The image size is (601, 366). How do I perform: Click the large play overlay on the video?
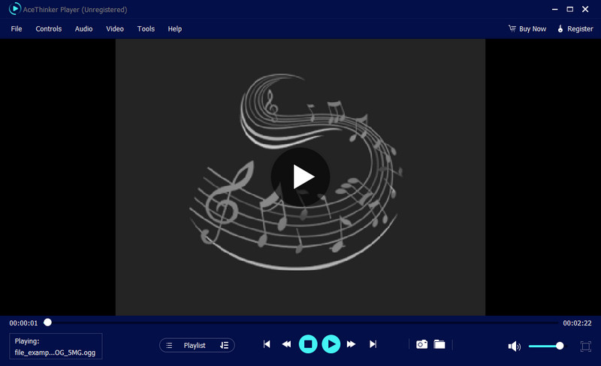pyautogui.click(x=300, y=177)
